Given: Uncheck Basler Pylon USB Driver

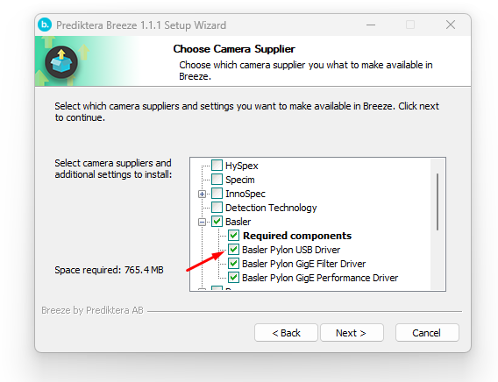Looking at the screenshot, I should click(x=233, y=250).
